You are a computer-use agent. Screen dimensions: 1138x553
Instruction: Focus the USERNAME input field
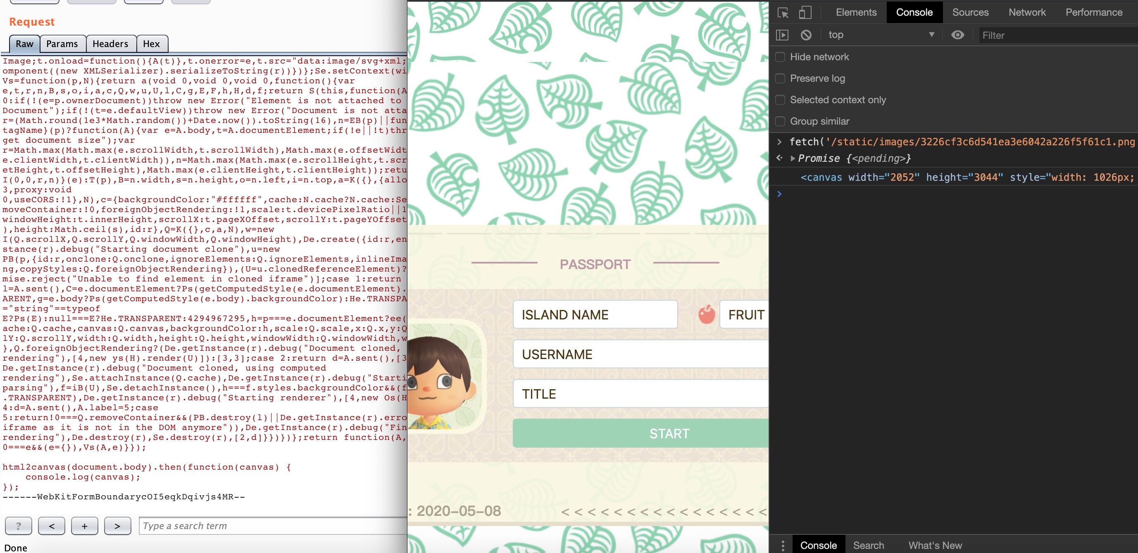[x=640, y=354]
